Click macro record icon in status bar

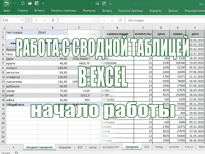(17, 153)
